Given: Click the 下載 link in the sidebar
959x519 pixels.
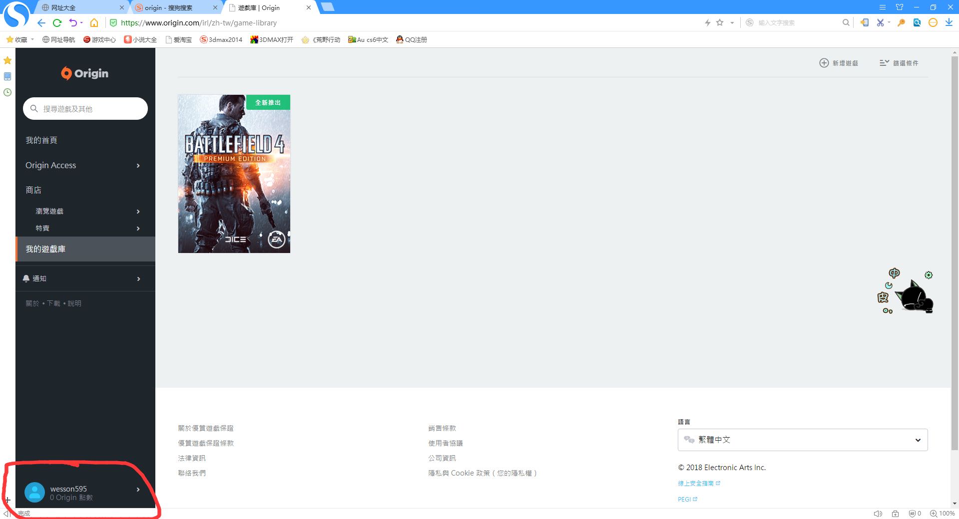Looking at the screenshot, I should pos(53,303).
